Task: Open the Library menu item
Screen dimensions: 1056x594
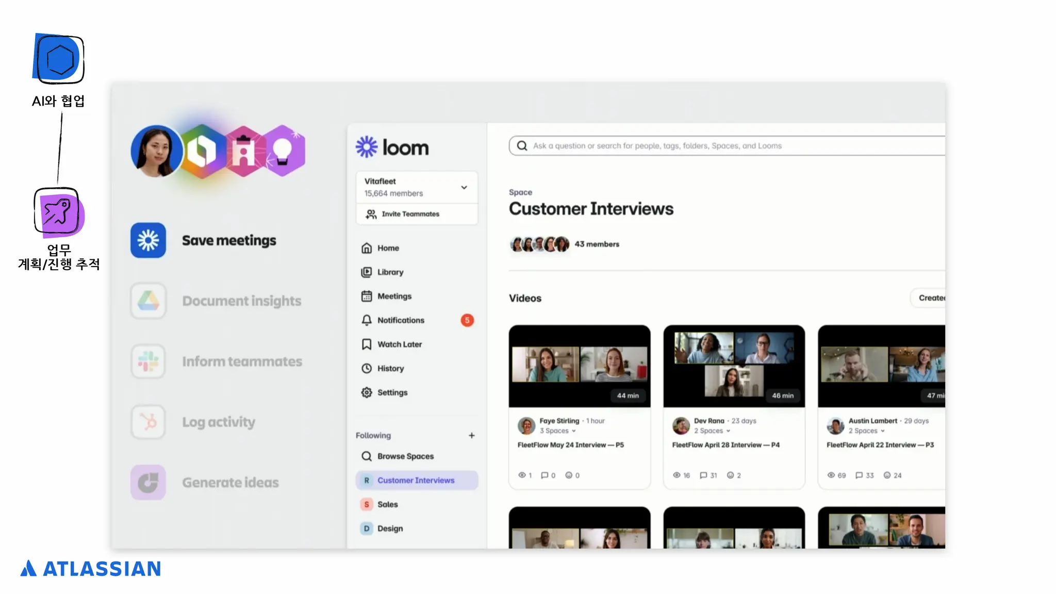Action: tap(390, 272)
